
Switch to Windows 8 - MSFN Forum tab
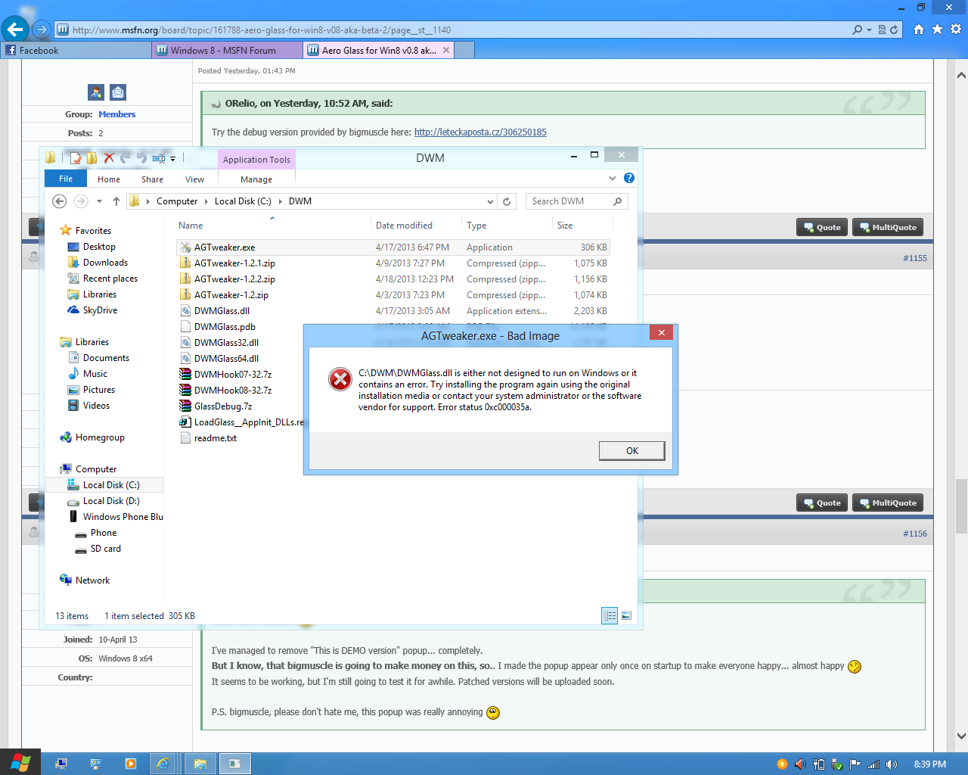coord(227,50)
